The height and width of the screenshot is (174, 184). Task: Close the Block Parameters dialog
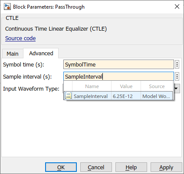177,6
